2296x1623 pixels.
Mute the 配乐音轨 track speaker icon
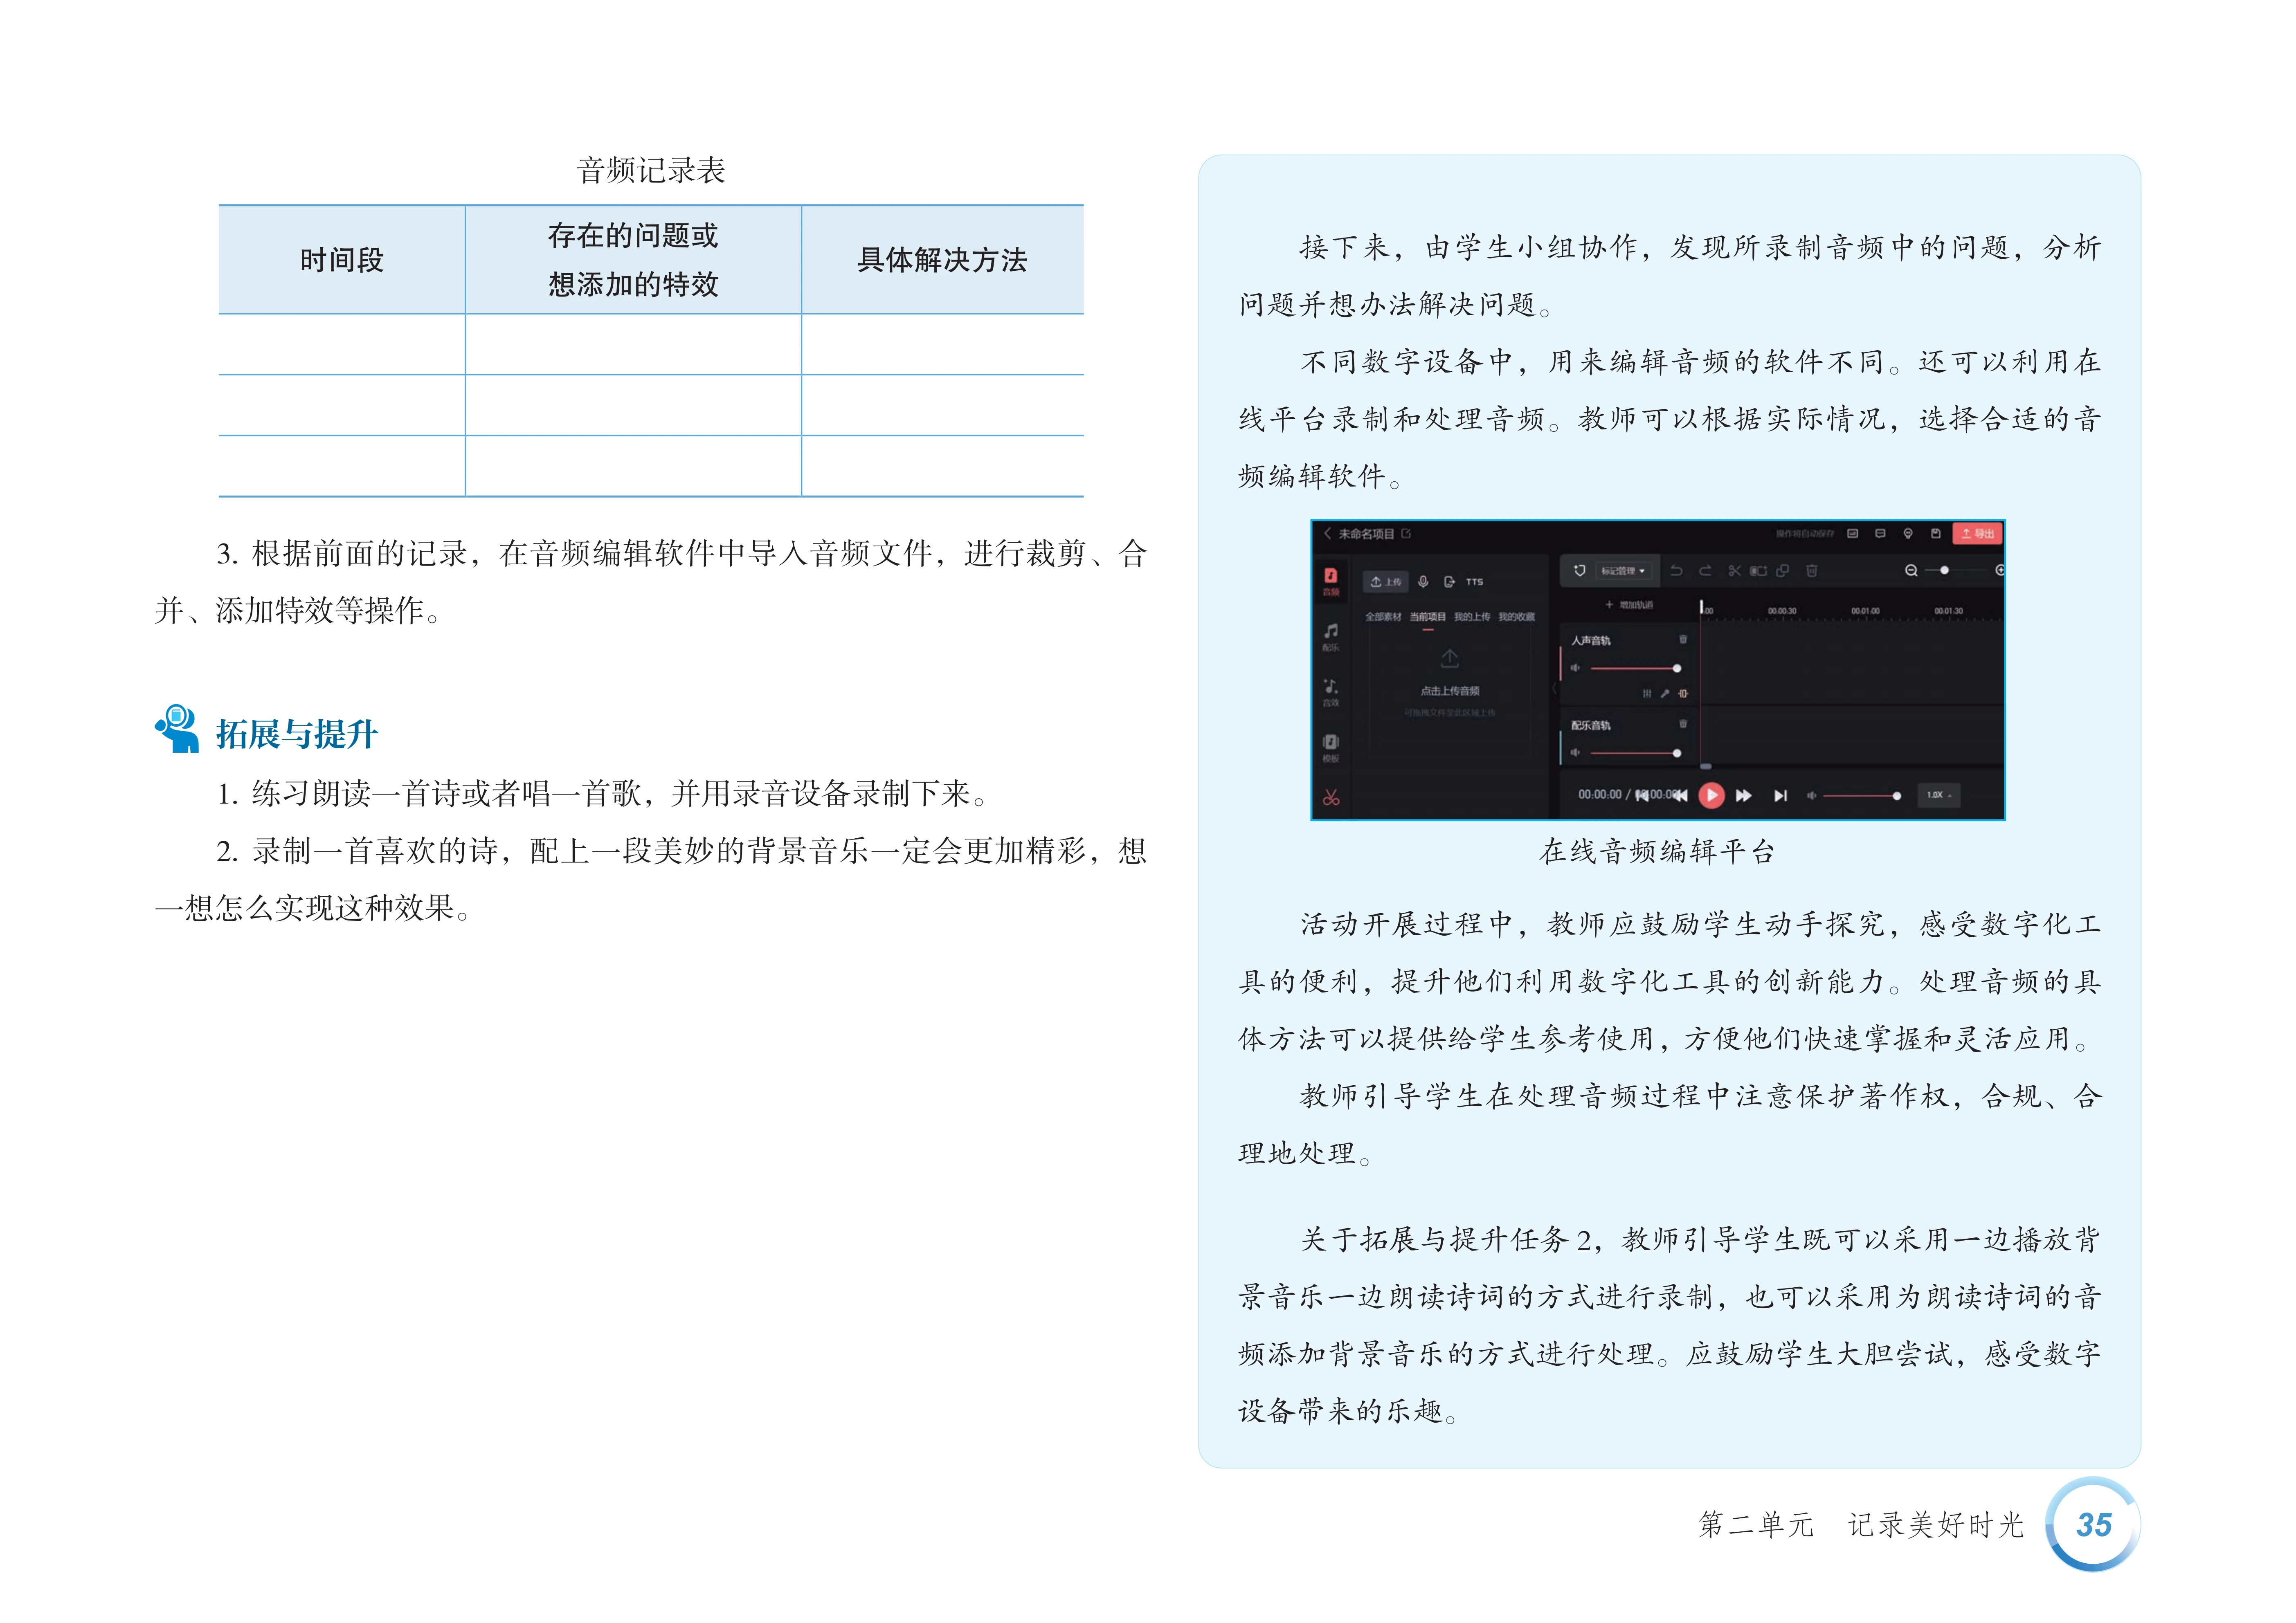[x=1575, y=752]
